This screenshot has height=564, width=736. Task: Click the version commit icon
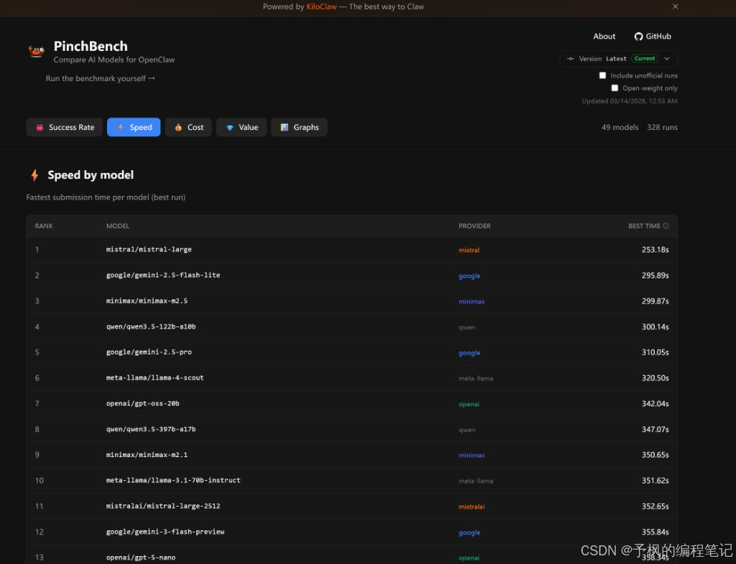pos(570,59)
